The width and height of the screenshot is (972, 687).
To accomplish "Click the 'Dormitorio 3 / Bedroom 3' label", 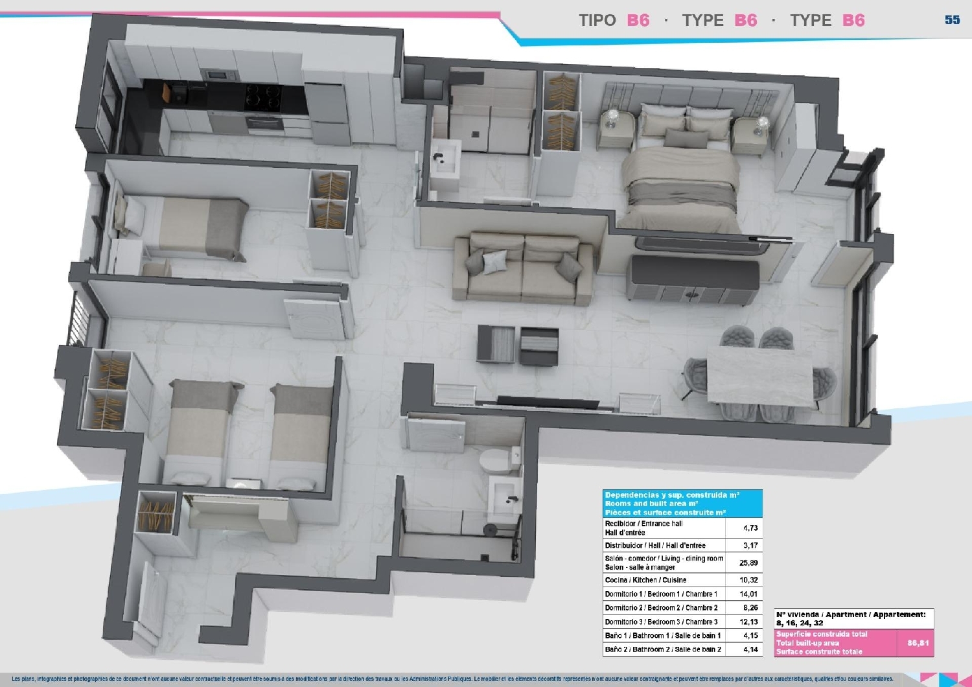I will pyautogui.click(x=661, y=622).
